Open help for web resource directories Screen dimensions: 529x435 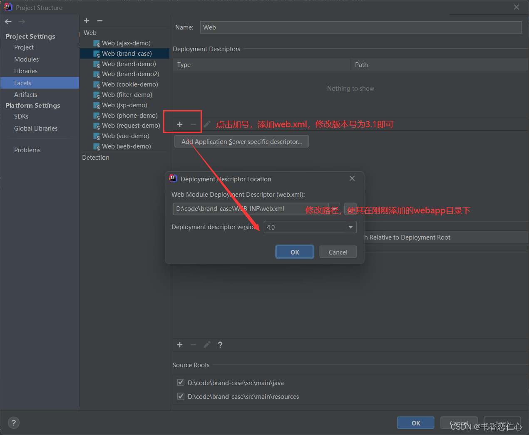(x=220, y=345)
